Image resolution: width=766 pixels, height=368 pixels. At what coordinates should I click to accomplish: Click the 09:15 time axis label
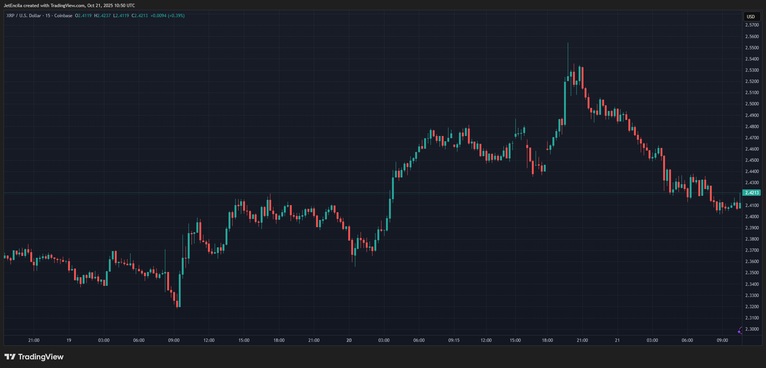click(x=454, y=340)
